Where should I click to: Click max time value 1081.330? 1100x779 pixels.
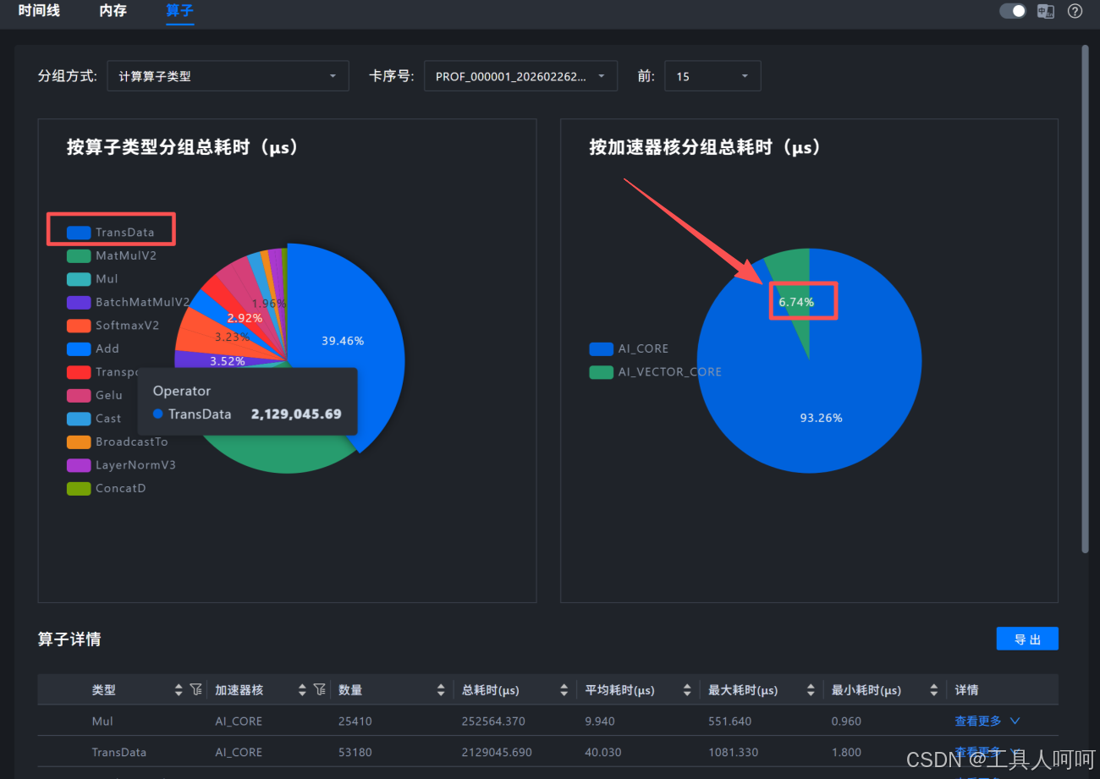pos(733,752)
